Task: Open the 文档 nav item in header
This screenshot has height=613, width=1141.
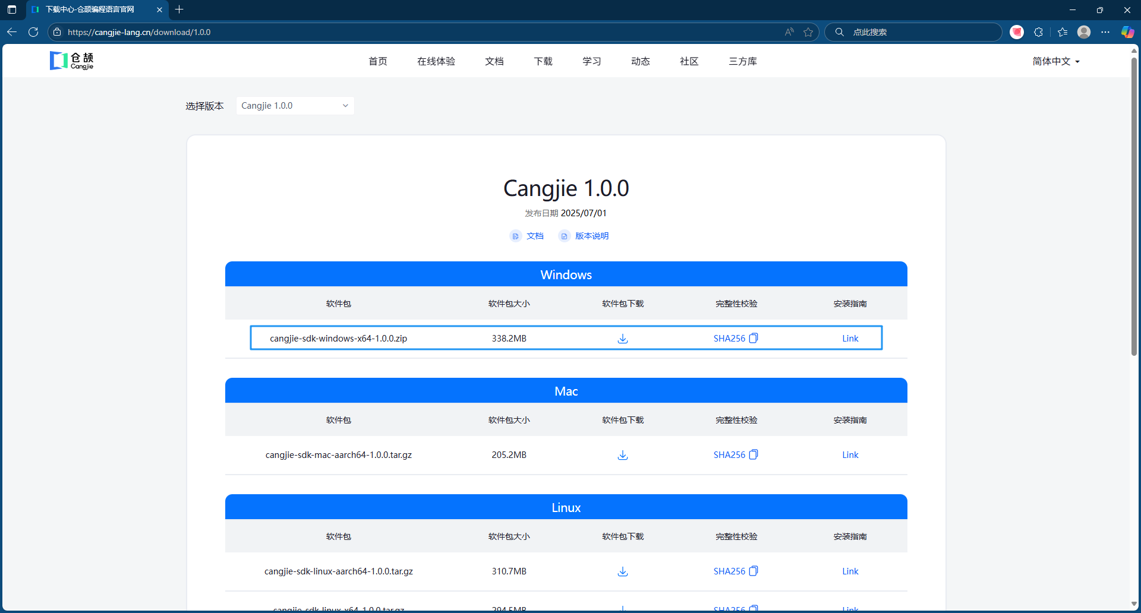Action: pyautogui.click(x=494, y=61)
